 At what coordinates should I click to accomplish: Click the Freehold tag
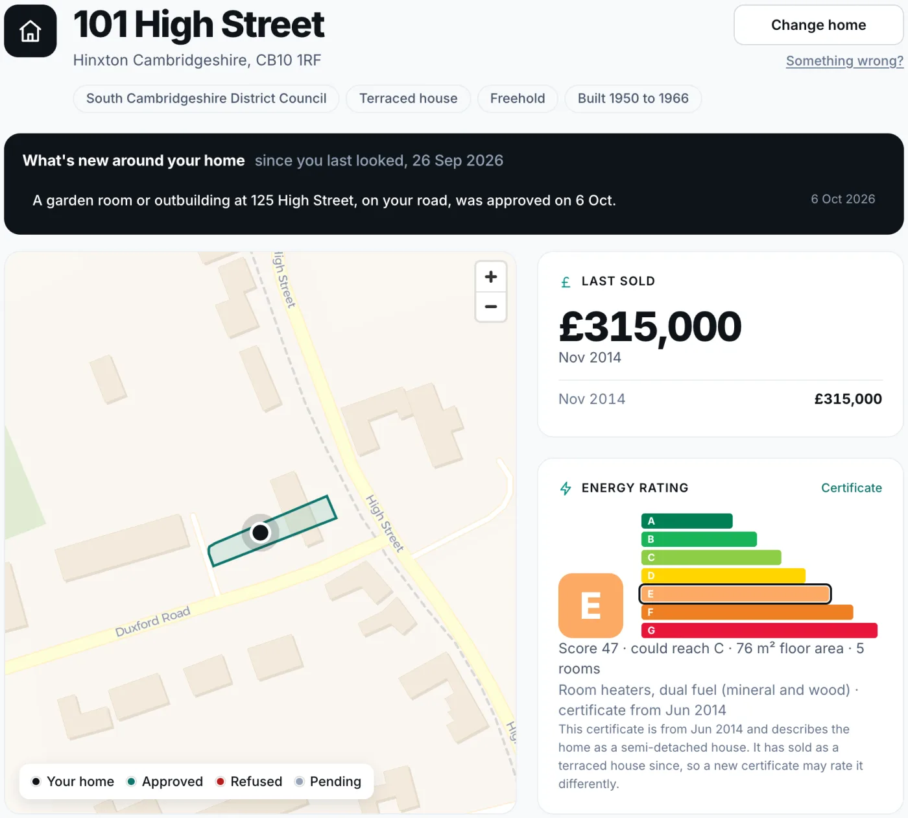(518, 99)
